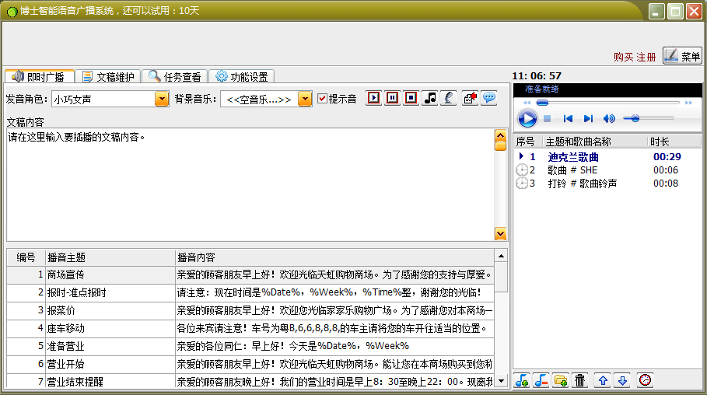The height and width of the screenshot is (395, 707).
Task: Click the stop broadcast button in the announcement toolbar
Action: pyautogui.click(x=411, y=98)
